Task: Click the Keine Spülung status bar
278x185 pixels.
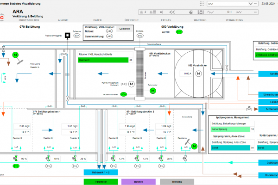Action: 230,129
